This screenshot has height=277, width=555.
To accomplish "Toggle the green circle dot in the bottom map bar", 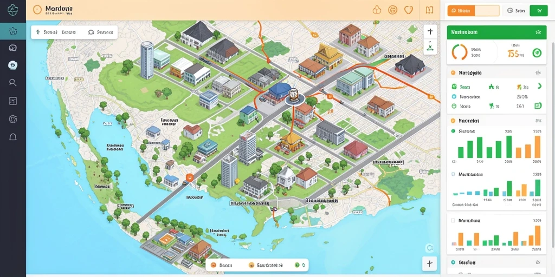I will [297, 265].
